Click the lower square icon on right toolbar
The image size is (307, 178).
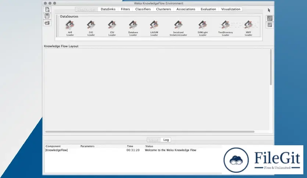270,25
